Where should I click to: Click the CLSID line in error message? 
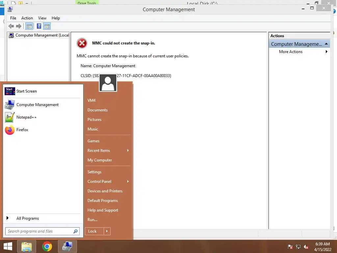tap(126, 76)
